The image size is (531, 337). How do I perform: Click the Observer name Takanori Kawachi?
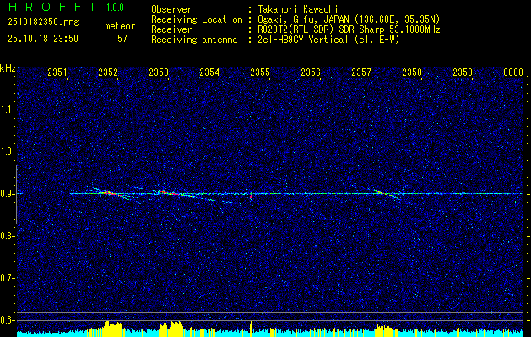click(x=298, y=9)
